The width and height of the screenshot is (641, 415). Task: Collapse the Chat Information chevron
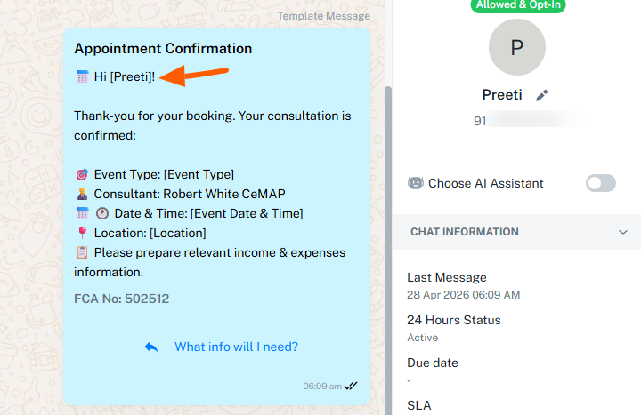pyautogui.click(x=622, y=232)
